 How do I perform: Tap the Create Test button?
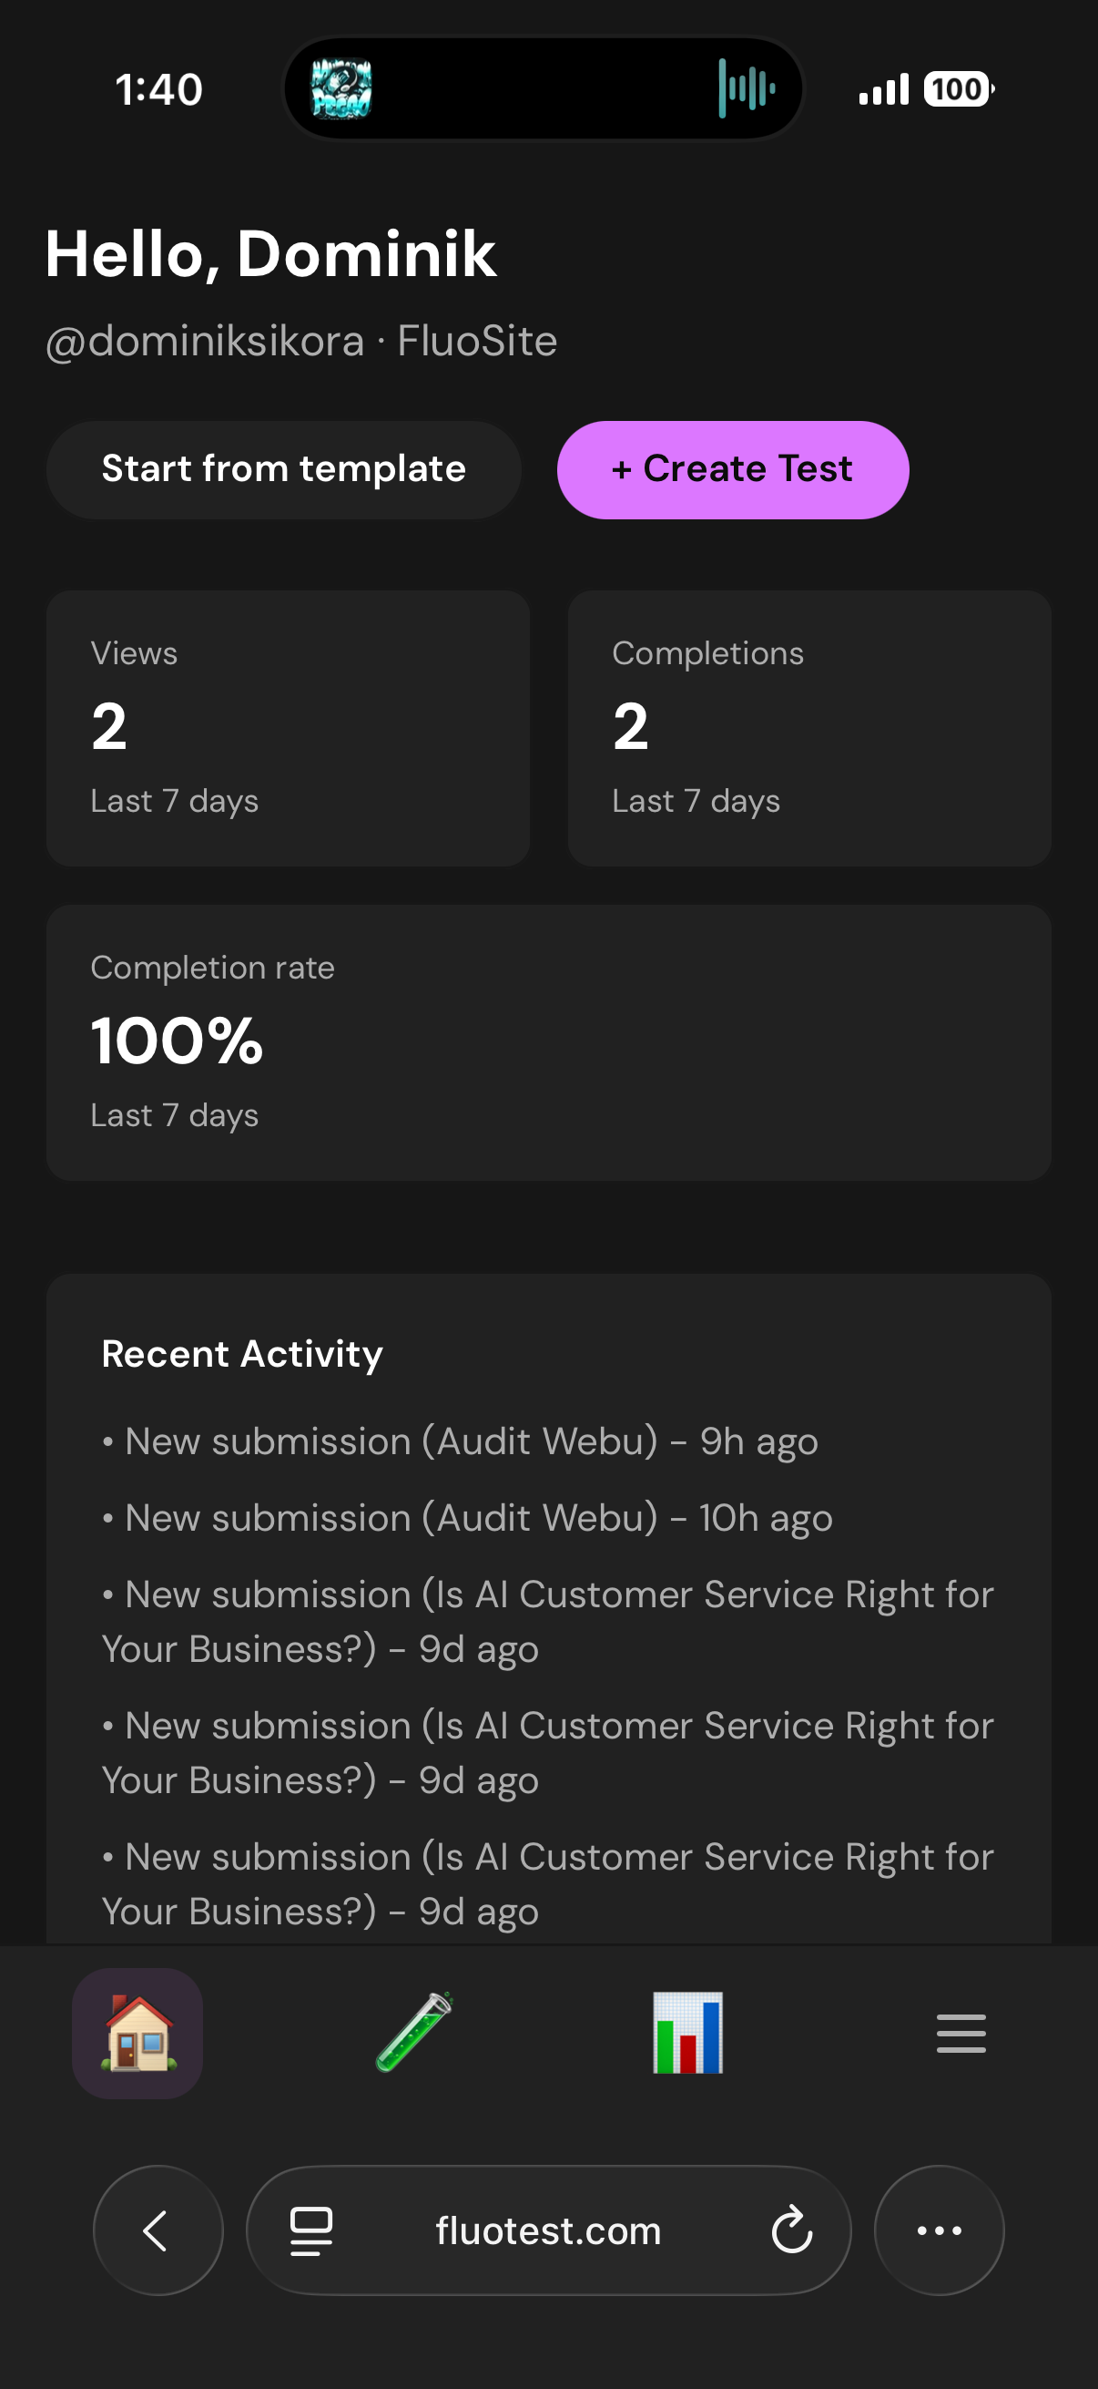732,469
